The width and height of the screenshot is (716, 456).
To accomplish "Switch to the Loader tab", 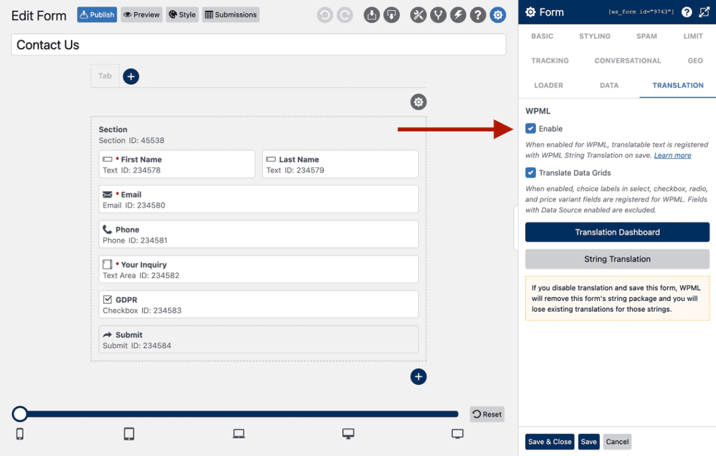I will pos(548,85).
